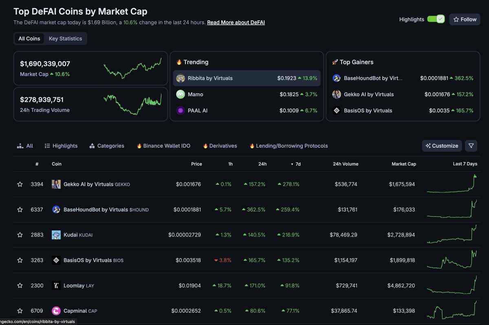Screen dimensions: 489x325
Task: Click the $1,690,339,007 market cap value
Action: [45, 64]
